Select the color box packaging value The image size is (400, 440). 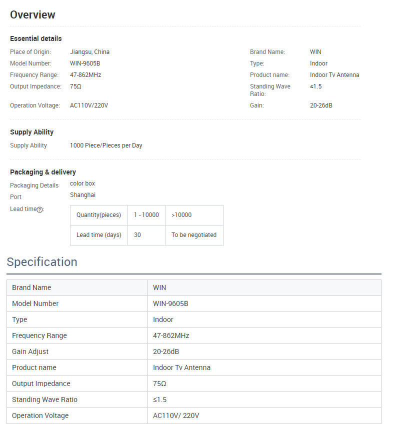pos(82,183)
